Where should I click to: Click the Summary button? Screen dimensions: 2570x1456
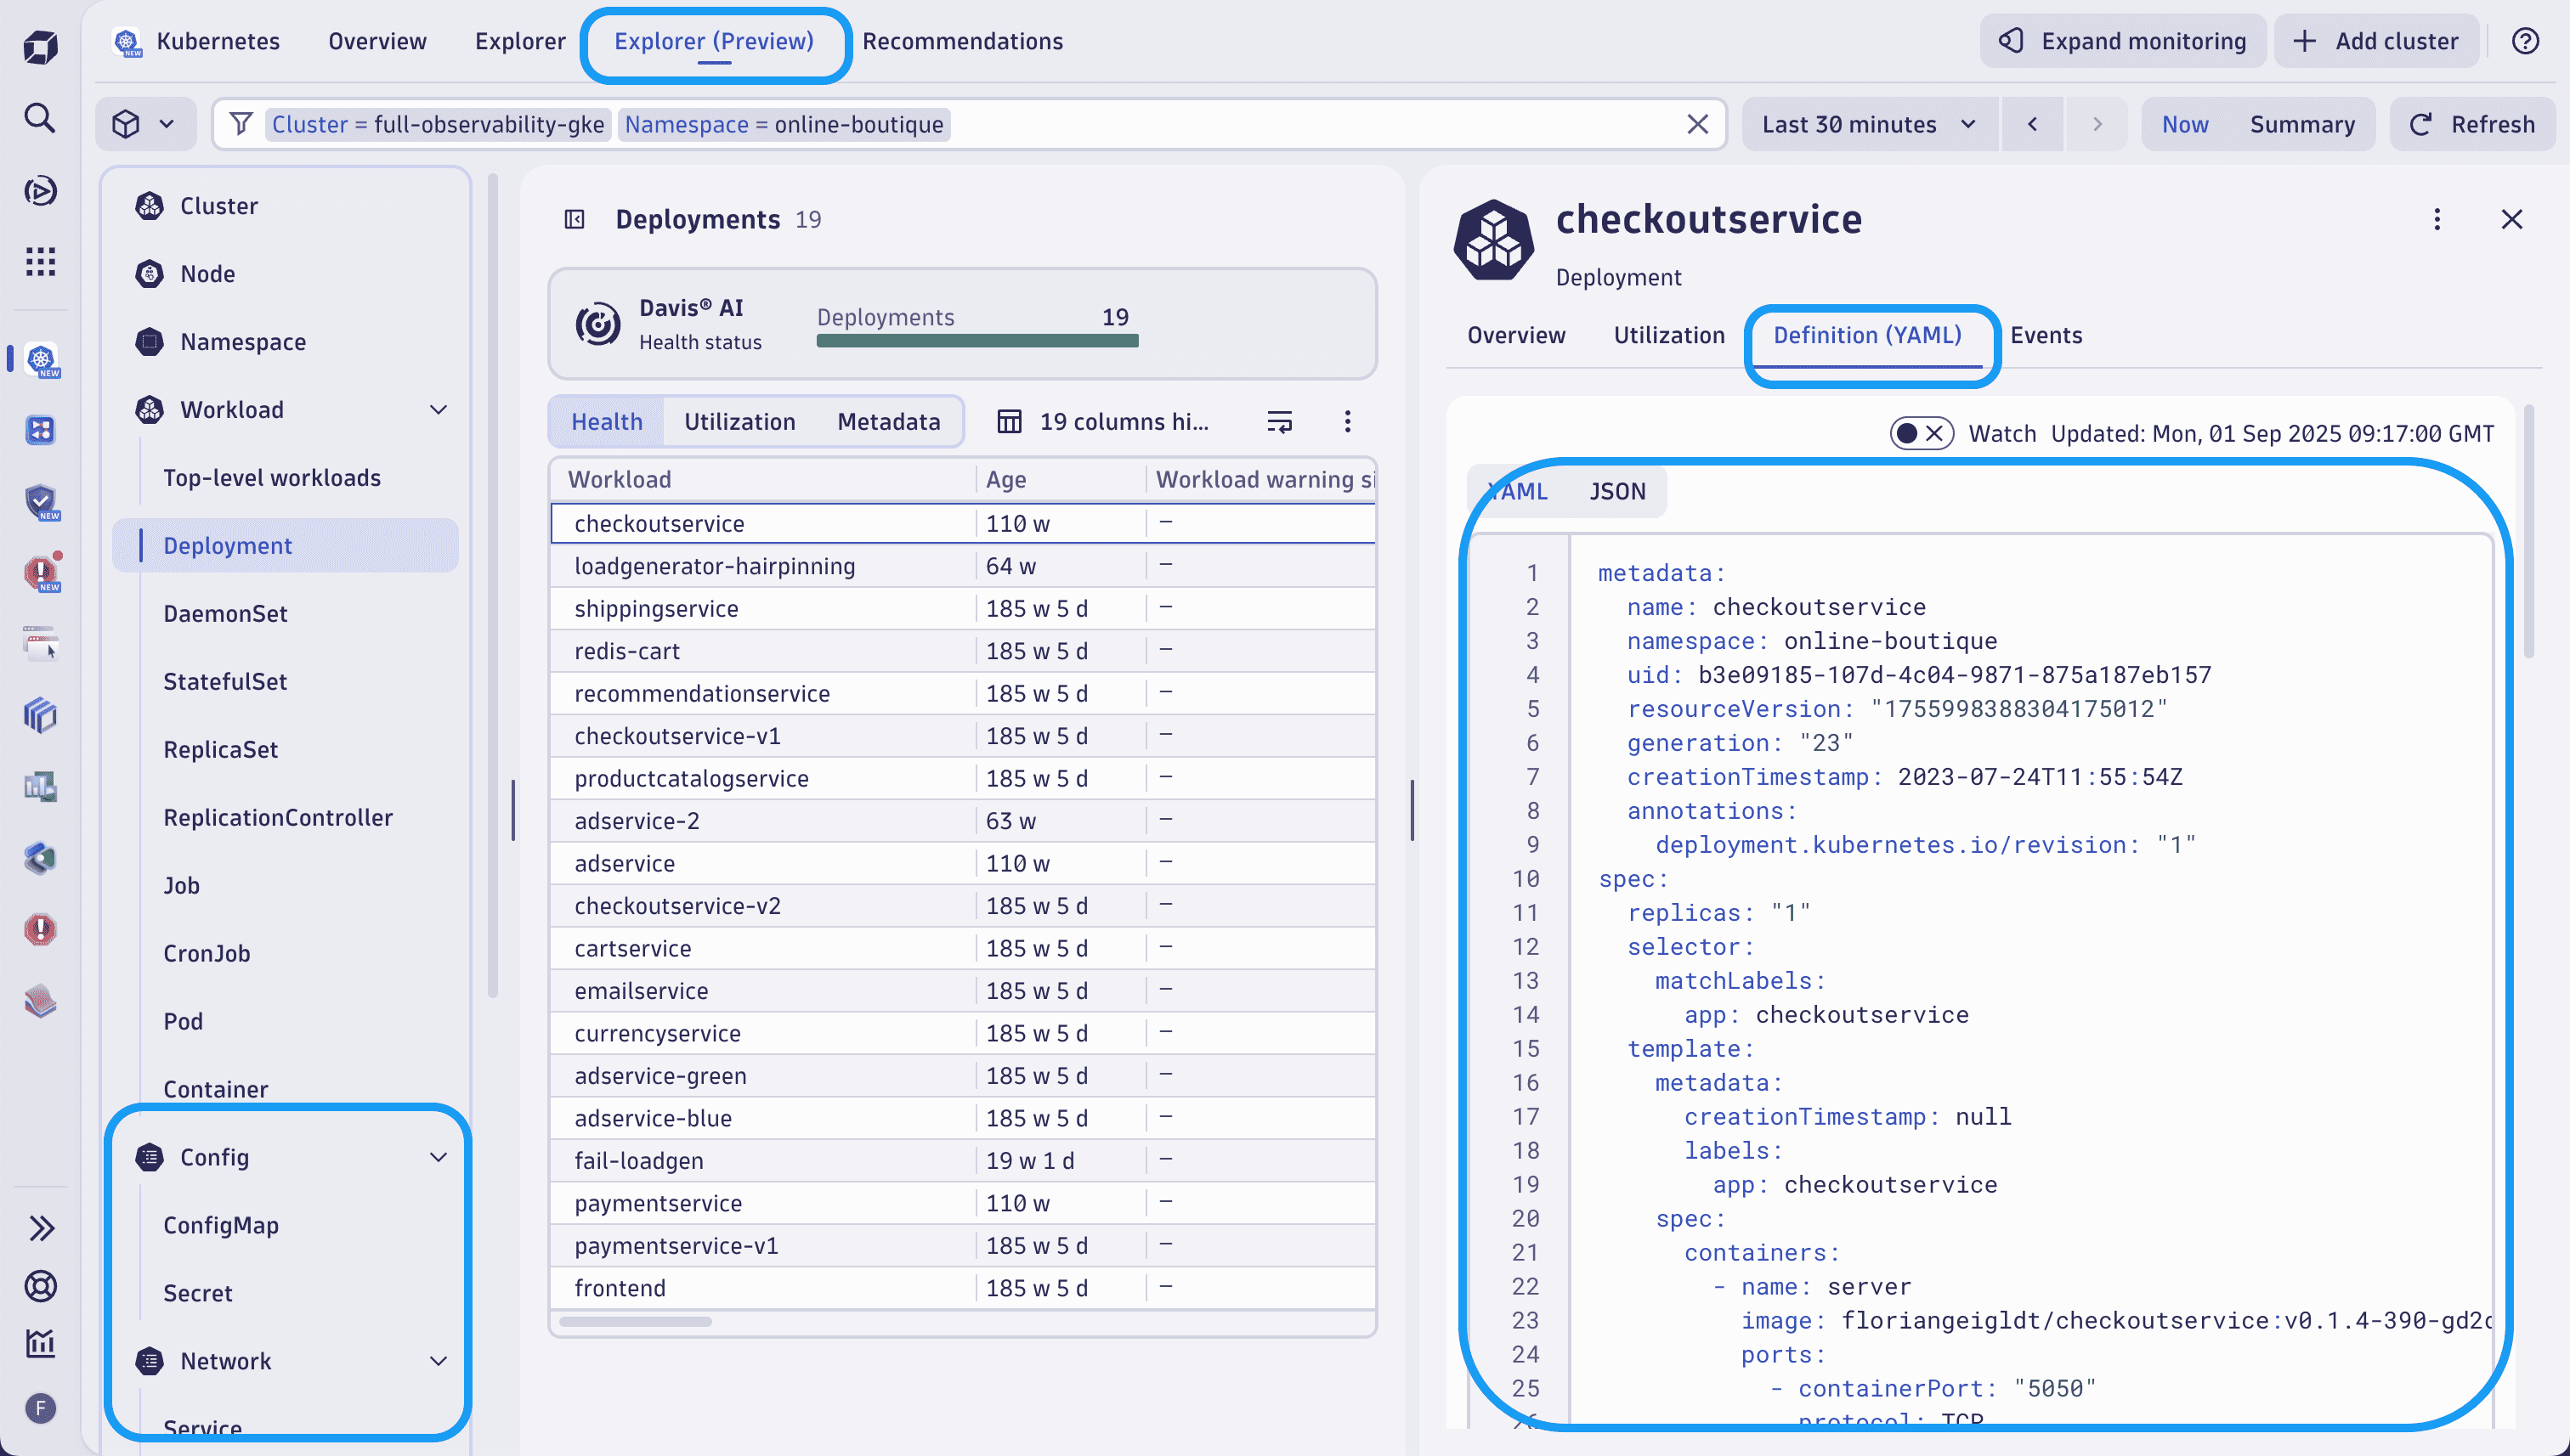tap(2302, 124)
